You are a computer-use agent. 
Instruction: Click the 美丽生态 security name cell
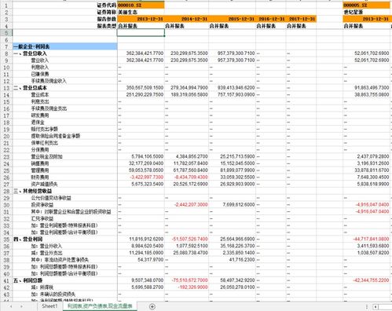coord(141,13)
